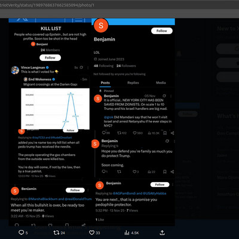Open the Grok icon on Vince Langman's post
The width and height of the screenshot is (239, 239).
(x=81, y=68)
